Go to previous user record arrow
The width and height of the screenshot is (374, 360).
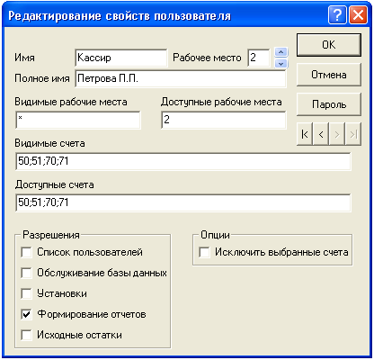(x=321, y=134)
